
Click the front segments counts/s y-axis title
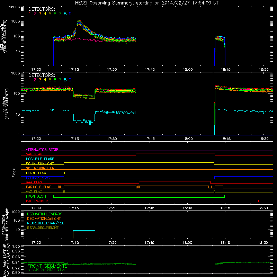coord(3,36)
